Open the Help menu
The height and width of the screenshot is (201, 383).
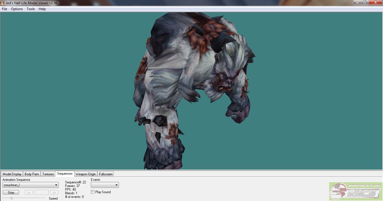coord(42,9)
